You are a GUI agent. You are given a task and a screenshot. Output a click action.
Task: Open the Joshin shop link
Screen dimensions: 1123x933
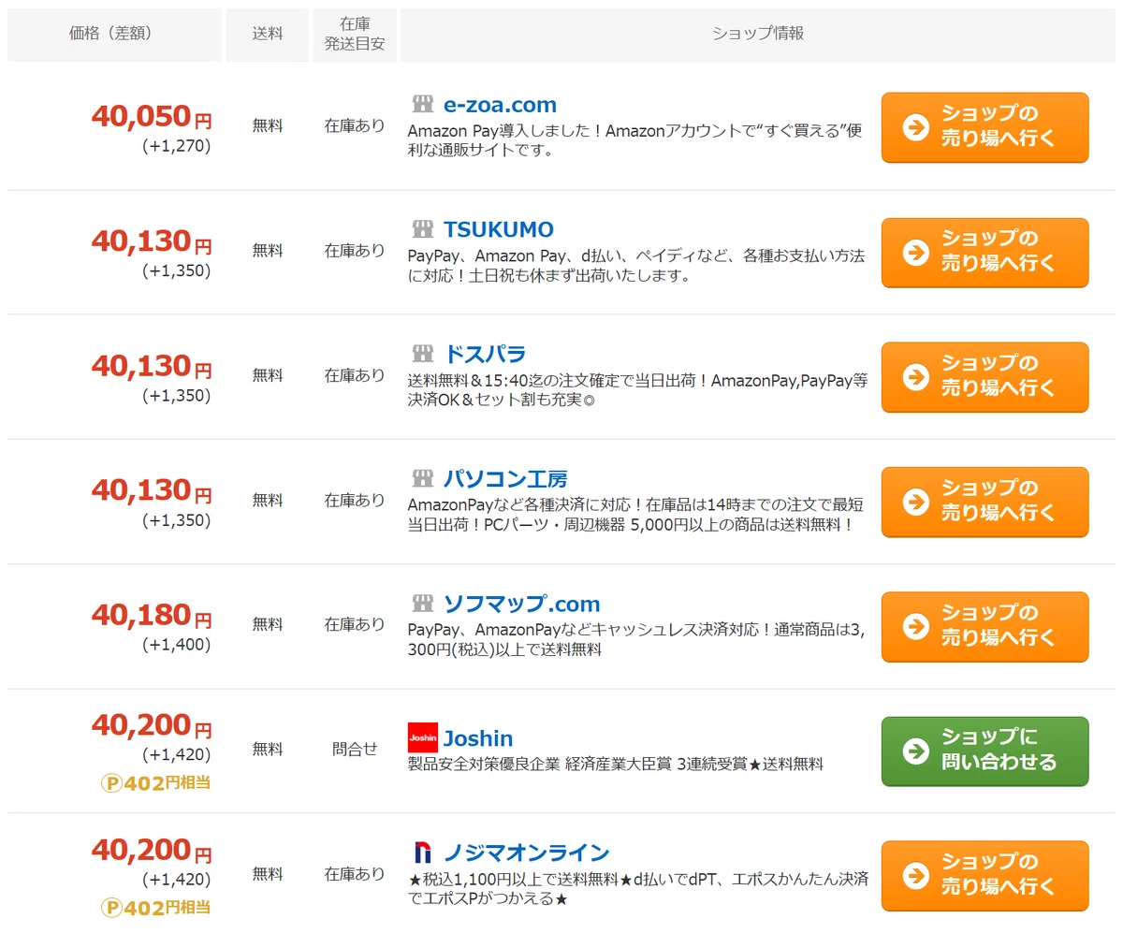[478, 738]
